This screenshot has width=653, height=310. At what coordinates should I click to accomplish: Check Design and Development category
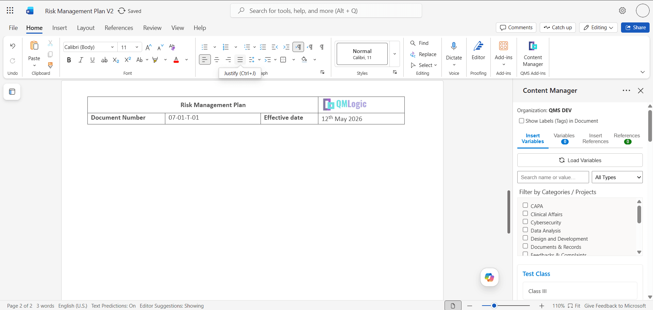click(x=525, y=238)
